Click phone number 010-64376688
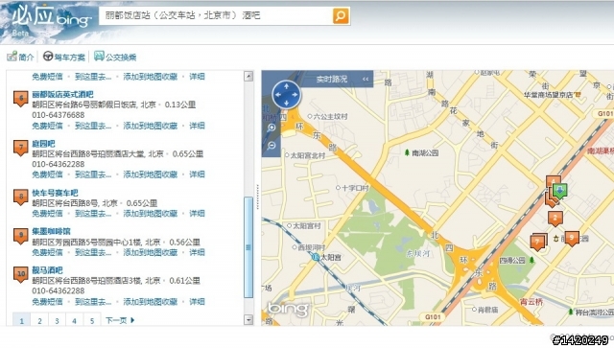Image resolution: width=614 pixels, height=348 pixels. coord(58,115)
